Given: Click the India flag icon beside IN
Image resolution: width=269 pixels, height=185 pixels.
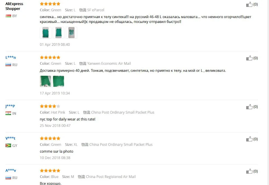Looking at the screenshot, I should (8, 113).
